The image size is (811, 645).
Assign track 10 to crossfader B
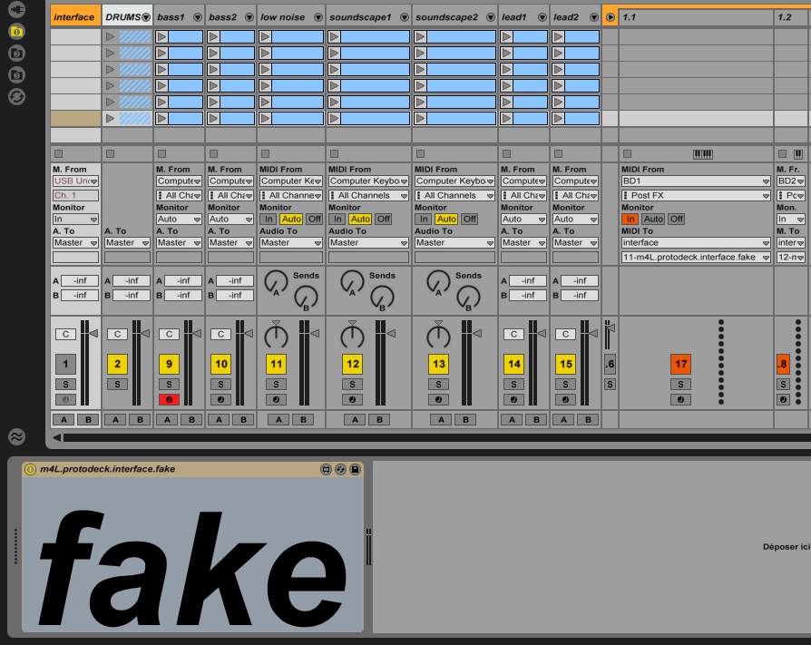243,419
